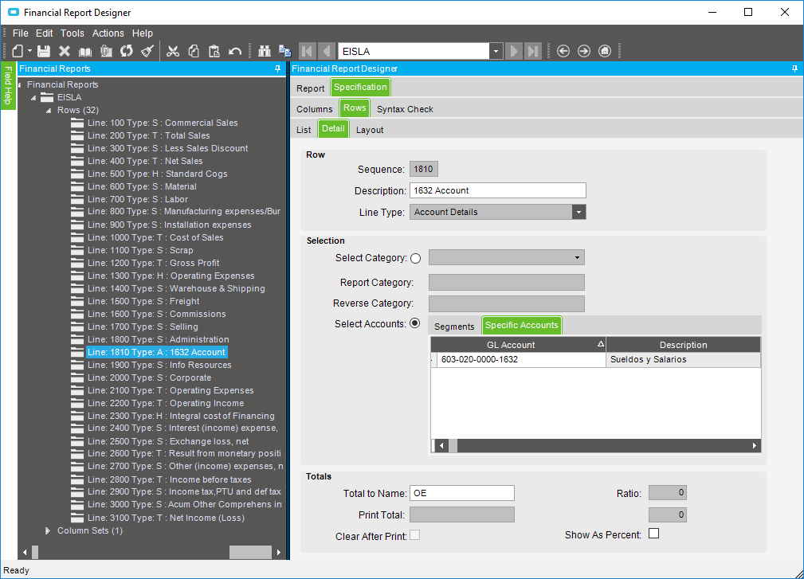804x579 pixels.
Task: Switch to the Segments tab
Action: point(454,327)
